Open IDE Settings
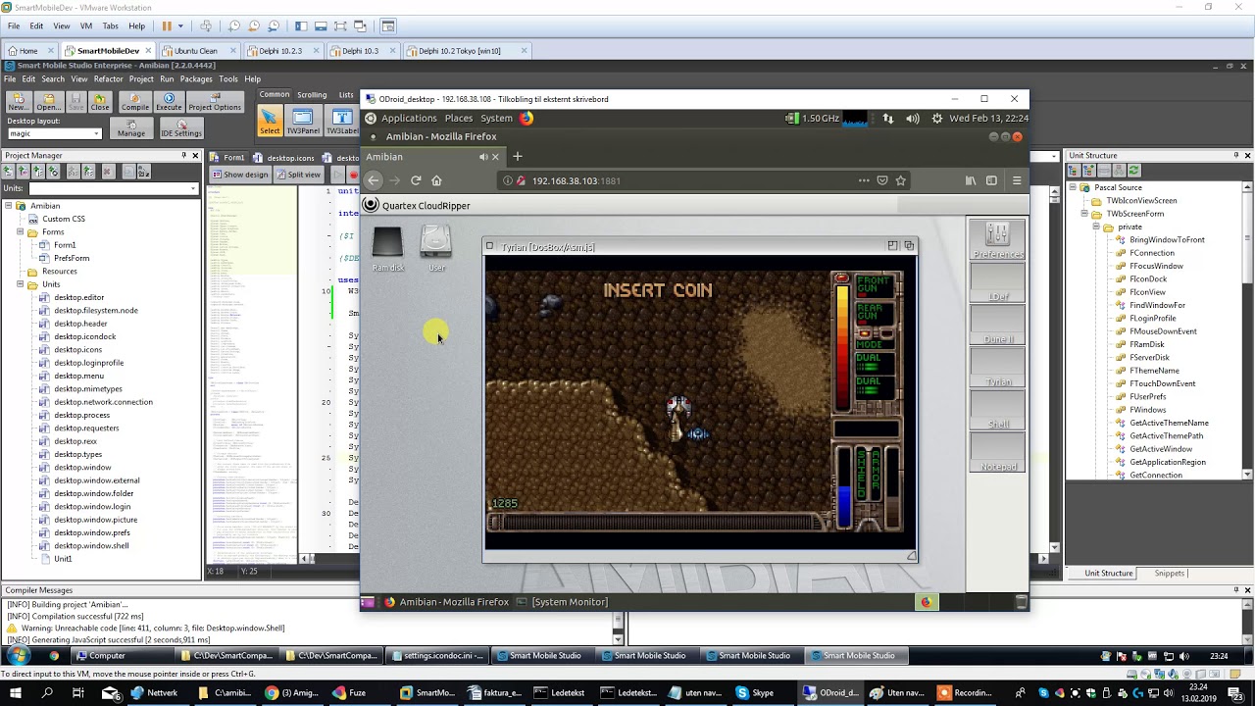Image resolution: width=1255 pixels, height=706 pixels. 181,128
